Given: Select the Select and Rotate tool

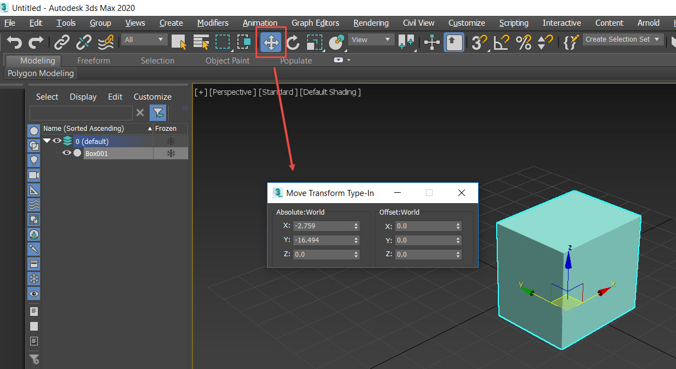Looking at the screenshot, I should click(293, 42).
